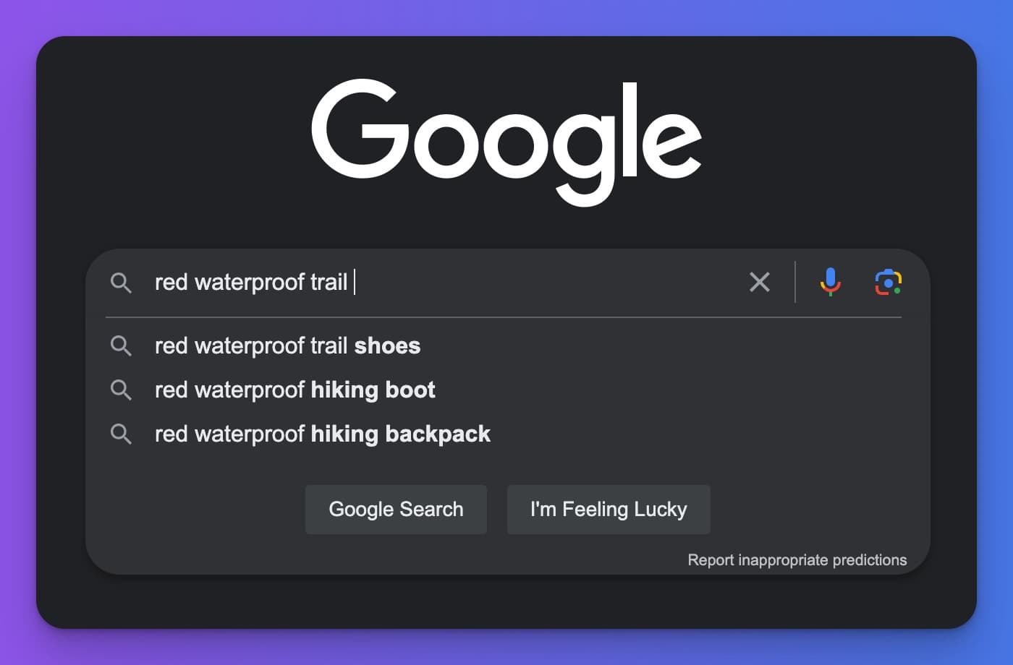Click the query text 'red waterproof trail'
The width and height of the screenshot is (1013, 665).
pyautogui.click(x=250, y=282)
